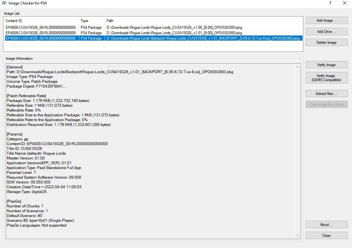Screen dimensions: 352x248
Task: Select the v1.01_[9.00] package row
Action: [x=154, y=33]
